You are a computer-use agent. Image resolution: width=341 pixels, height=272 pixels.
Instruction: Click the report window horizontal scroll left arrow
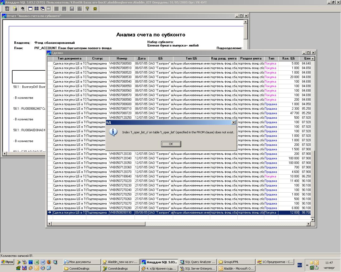[5, 154]
